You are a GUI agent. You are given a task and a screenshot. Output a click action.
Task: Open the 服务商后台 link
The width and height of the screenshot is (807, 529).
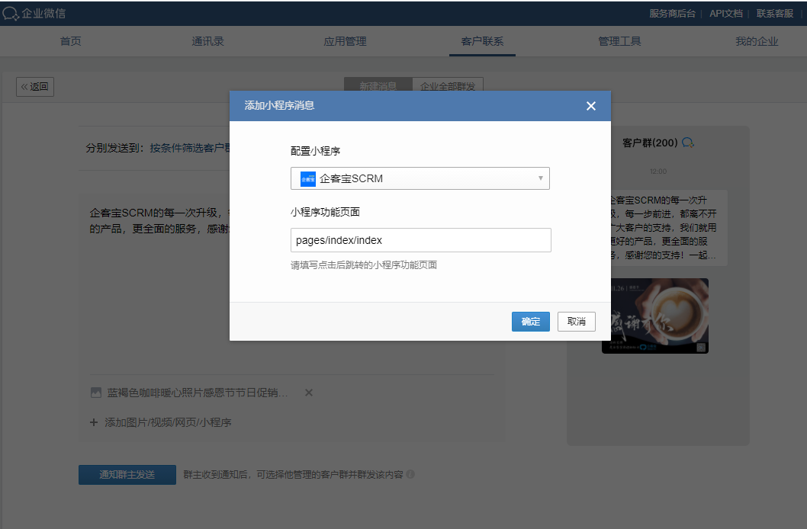coord(672,14)
